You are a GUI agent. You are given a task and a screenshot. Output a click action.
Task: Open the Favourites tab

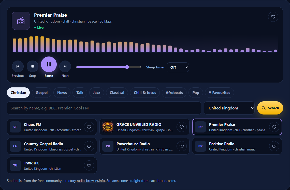(x=220, y=93)
